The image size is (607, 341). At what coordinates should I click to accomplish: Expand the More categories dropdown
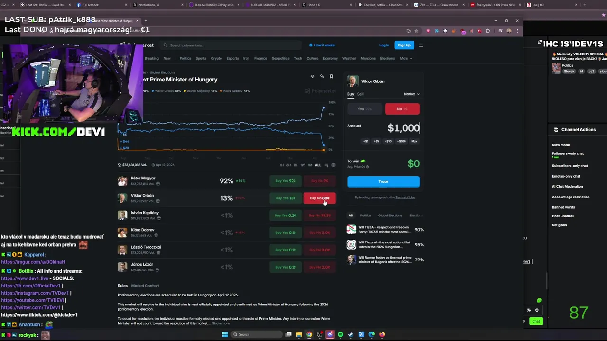(405, 58)
